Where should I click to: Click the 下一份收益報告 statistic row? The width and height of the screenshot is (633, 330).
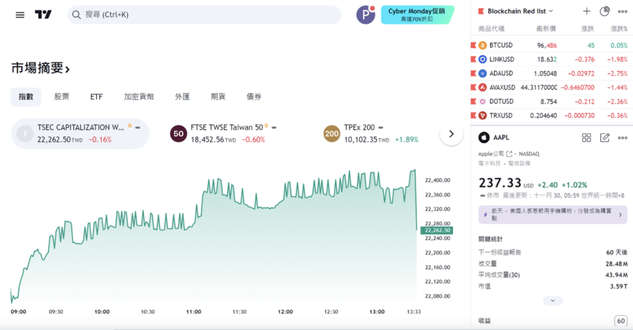pyautogui.click(x=553, y=252)
